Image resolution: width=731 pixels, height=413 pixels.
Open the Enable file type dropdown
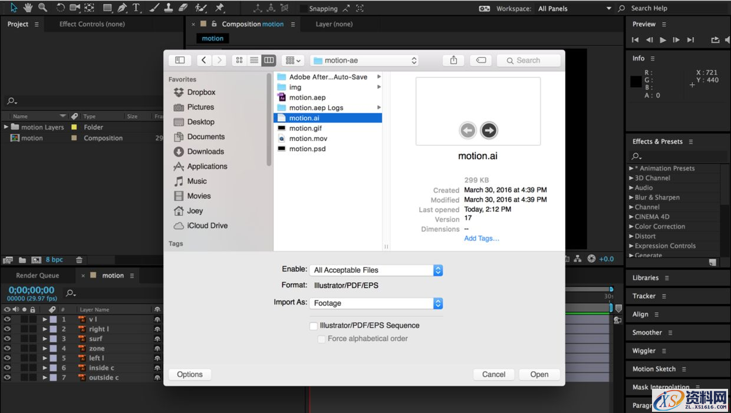pyautogui.click(x=376, y=270)
